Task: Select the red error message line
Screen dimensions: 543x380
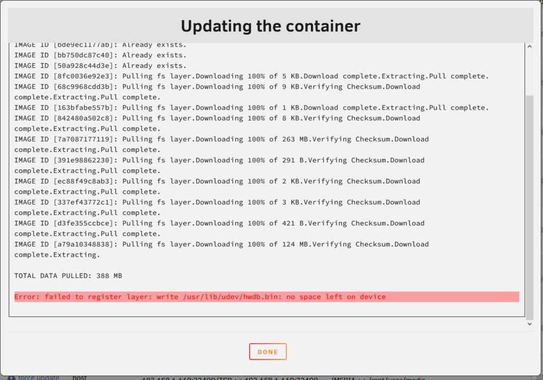Action: point(267,296)
